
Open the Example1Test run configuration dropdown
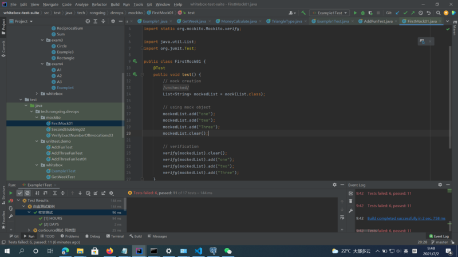coord(329,13)
